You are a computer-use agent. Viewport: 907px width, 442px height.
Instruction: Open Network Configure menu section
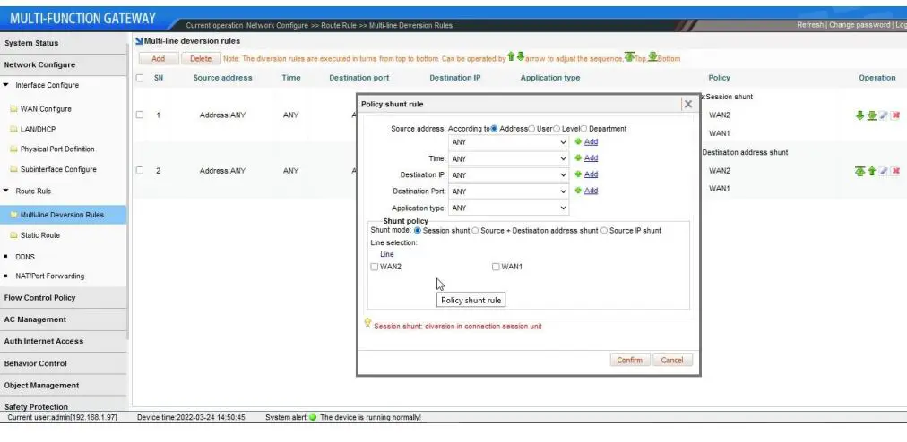[63, 64]
